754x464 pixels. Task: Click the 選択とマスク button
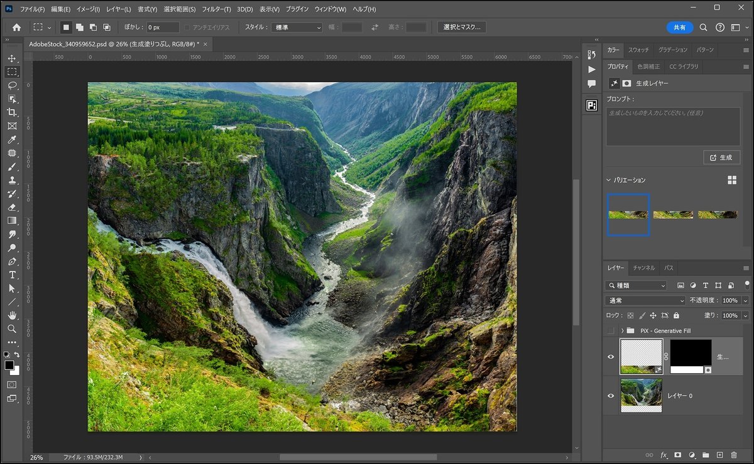[x=462, y=28]
